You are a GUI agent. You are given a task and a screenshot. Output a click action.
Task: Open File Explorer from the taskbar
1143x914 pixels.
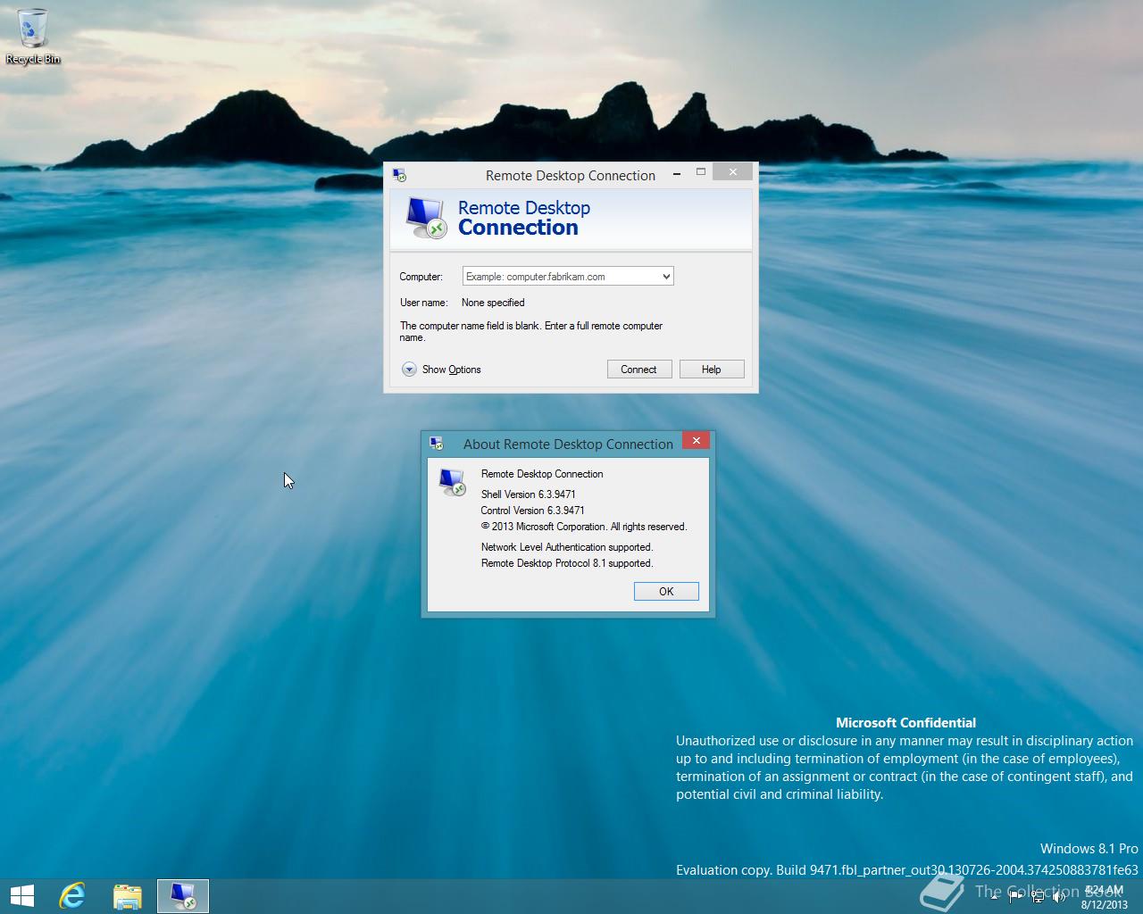[x=128, y=895]
